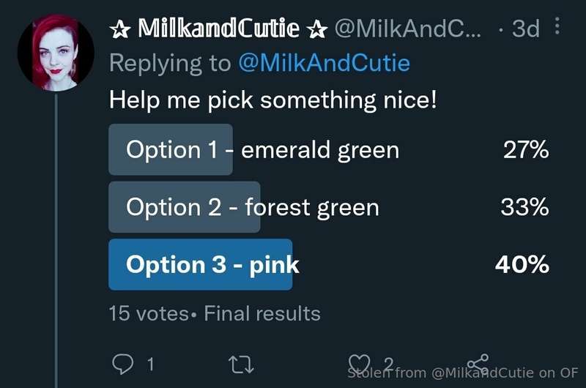Like the tweet with heart icon

tap(359, 364)
